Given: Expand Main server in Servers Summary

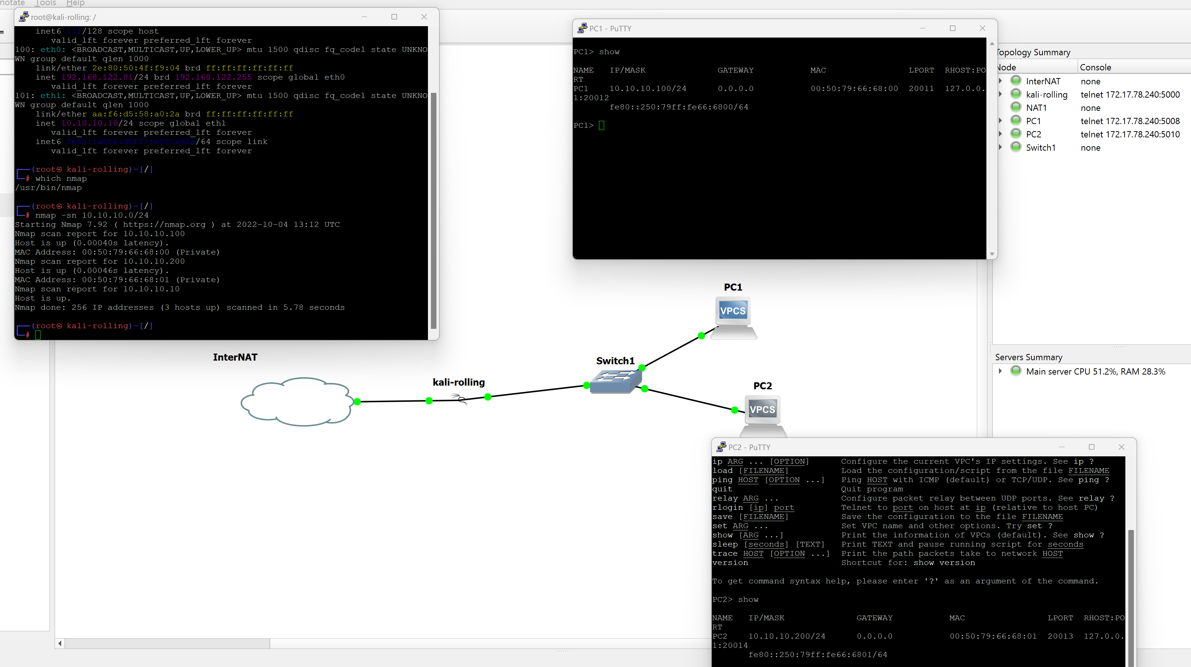Looking at the screenshot, I should 1000,371.
